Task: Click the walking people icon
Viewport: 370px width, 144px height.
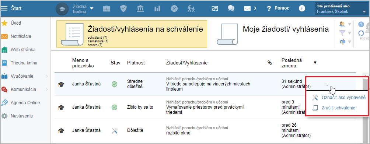Action: (x=191, y=8)
